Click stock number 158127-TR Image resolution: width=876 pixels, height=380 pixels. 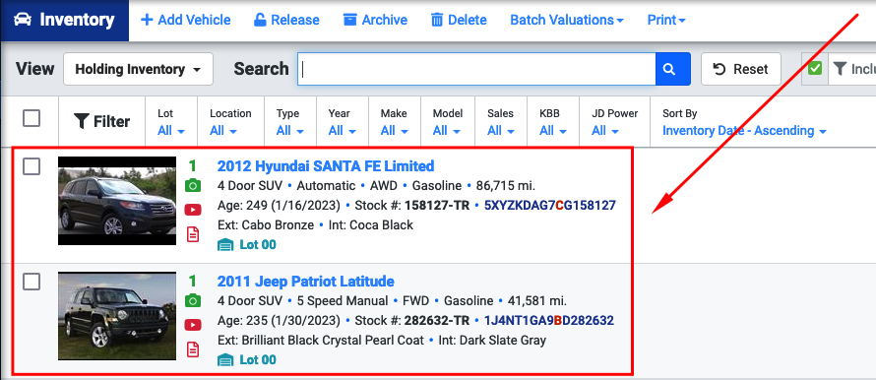[436, 205]
